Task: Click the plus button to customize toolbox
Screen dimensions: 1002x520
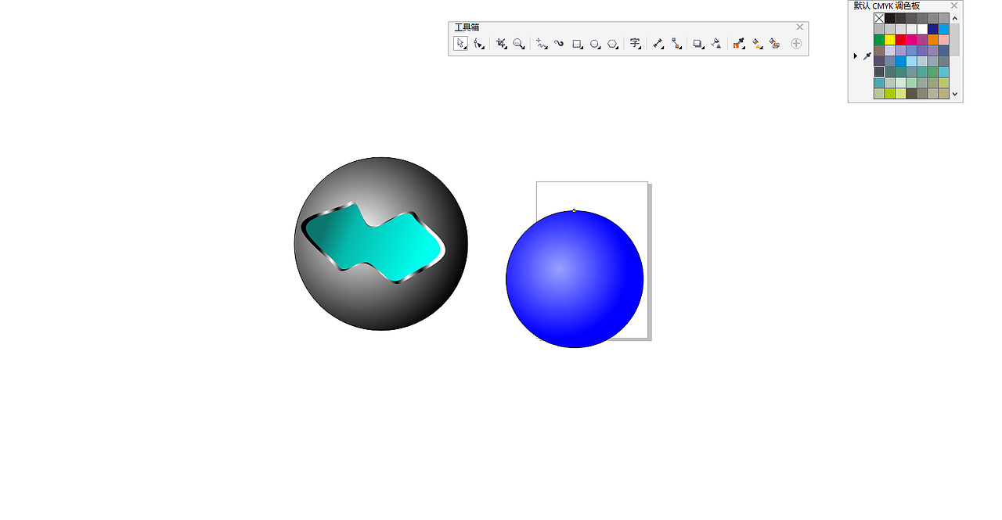Action: pyautogui.click(x=796, y=44)
